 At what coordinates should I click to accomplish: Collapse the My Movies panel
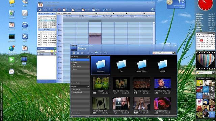pyautogui.click(x=88, y=57)
